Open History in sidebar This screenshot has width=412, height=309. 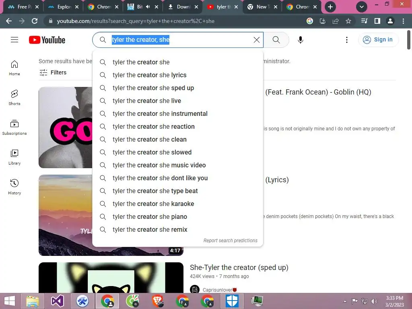click(14, 187)
